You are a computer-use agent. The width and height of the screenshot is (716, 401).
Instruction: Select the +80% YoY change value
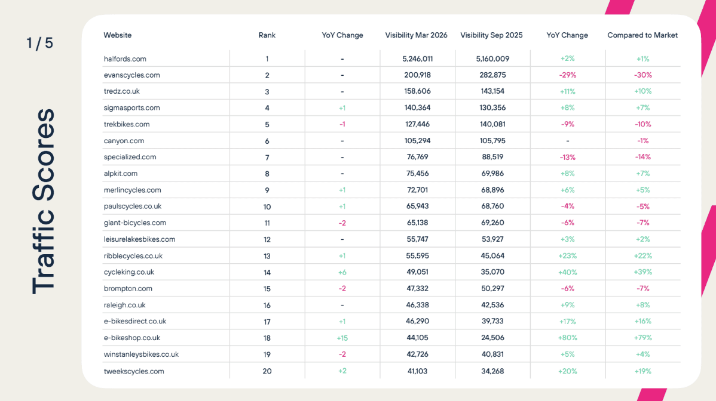click(567, 338)
